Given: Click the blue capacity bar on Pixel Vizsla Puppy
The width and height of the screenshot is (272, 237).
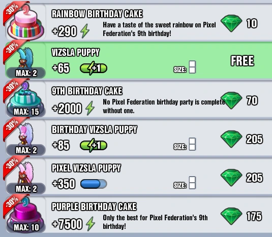Looking at the screenshot, I should 94,184.
